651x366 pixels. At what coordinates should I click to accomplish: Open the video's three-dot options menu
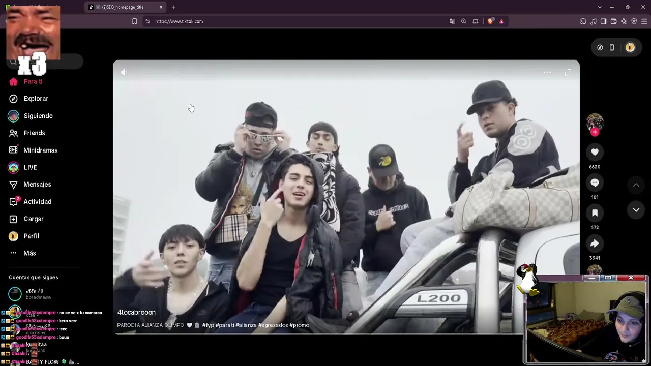pyautogui.click(x=547, y=73)
